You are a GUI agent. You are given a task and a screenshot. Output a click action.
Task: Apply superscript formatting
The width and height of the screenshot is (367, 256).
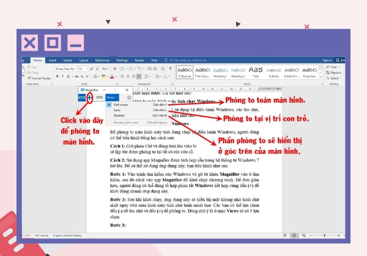pos(87,76)
